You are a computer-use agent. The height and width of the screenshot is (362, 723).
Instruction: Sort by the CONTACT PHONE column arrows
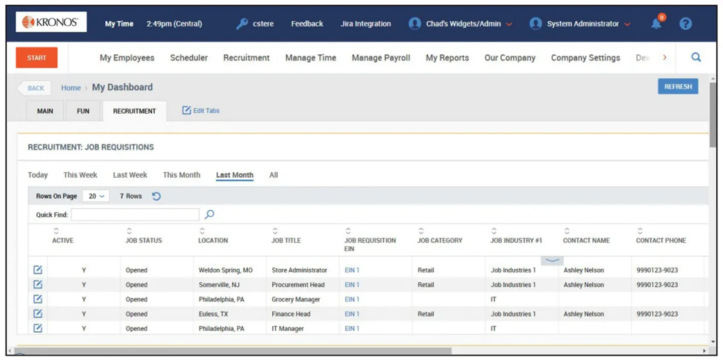click(x=640, y=231)
